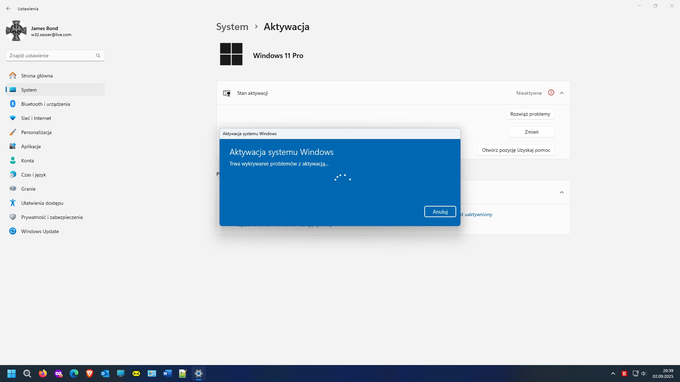Cancel the activation dialog with Anuluj
680x382 pixels.
click(440, 212)
